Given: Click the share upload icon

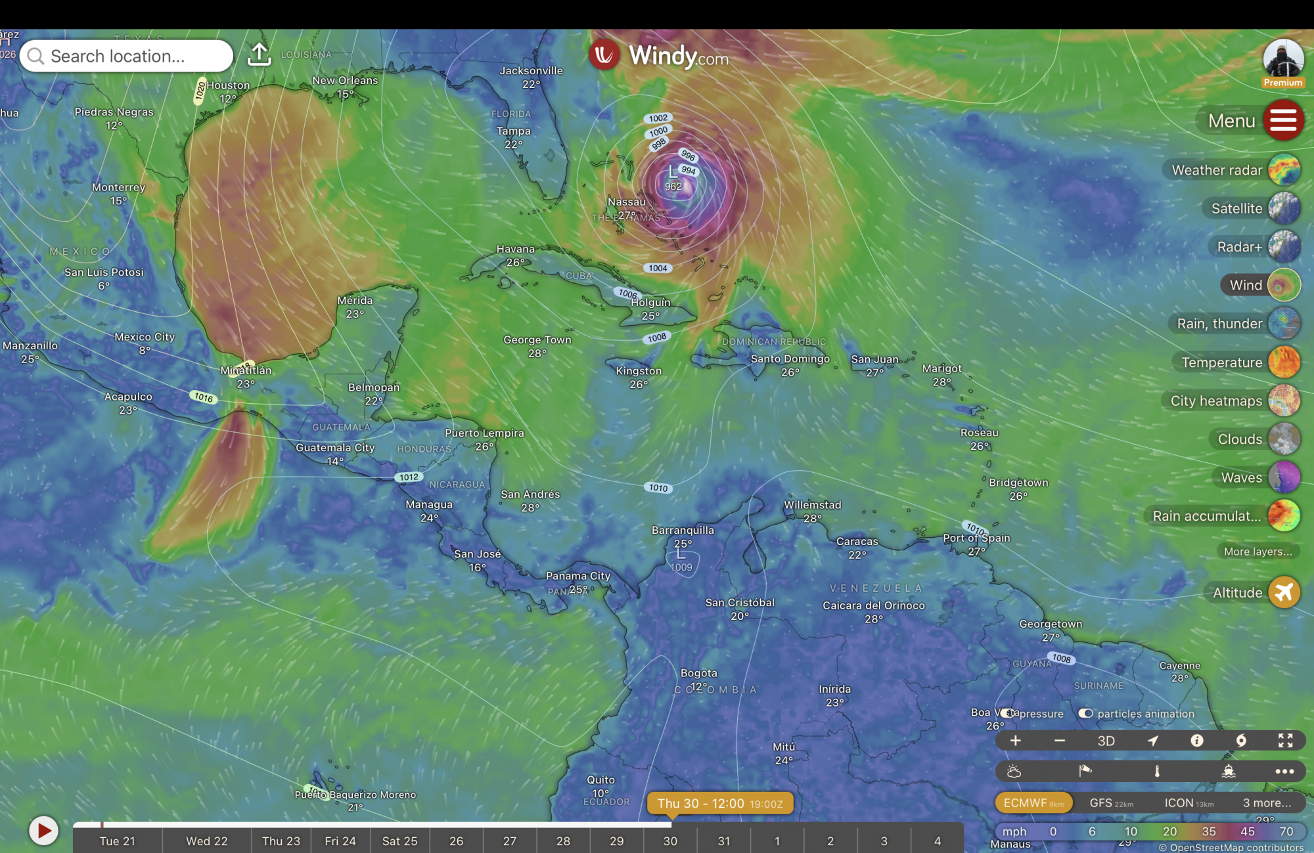Looking at the screenshot, I should pos(259,55).
